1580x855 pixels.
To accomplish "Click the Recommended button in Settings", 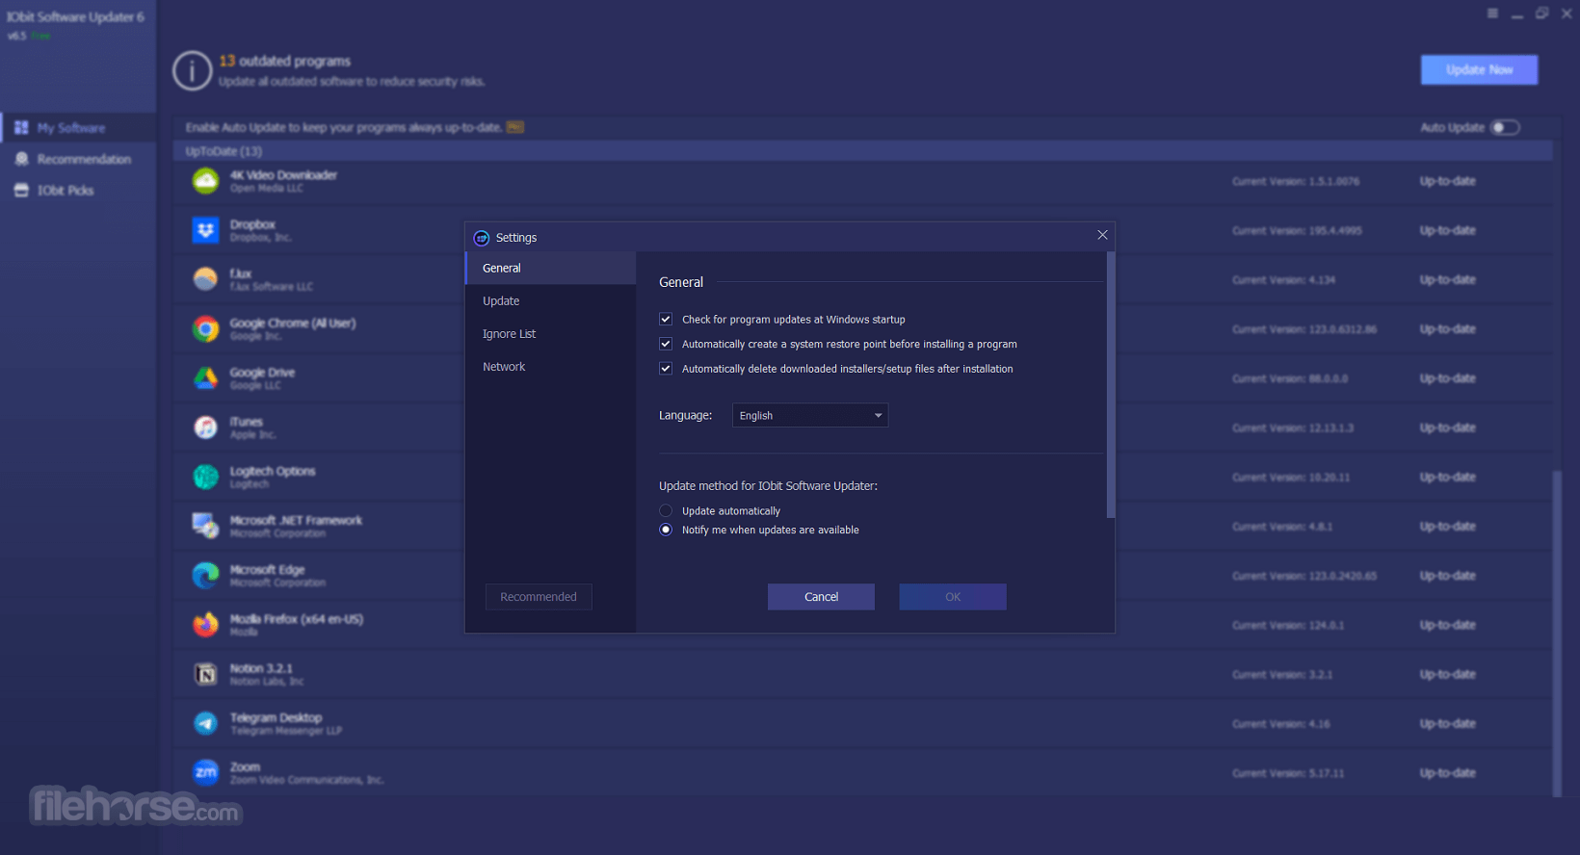I will 539,597.
